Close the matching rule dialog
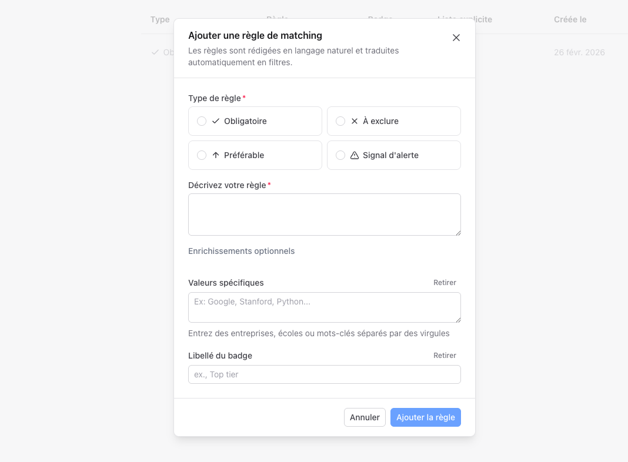The height and width of the screenshot is (462, 628). click(456, 38)
